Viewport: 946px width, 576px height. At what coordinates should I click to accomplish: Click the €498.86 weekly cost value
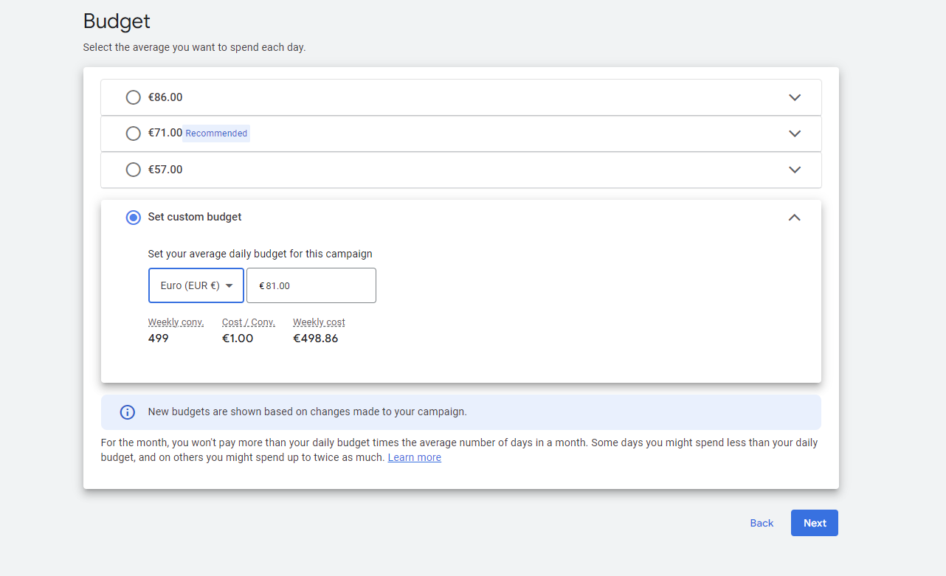[x=315, y=339]
